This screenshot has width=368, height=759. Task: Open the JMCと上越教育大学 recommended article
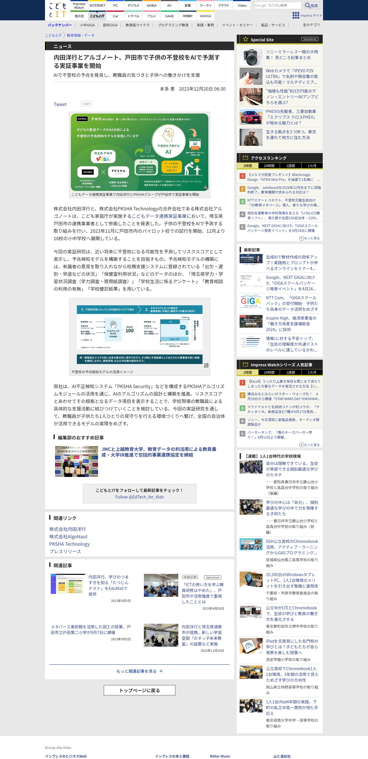[159, 452]
